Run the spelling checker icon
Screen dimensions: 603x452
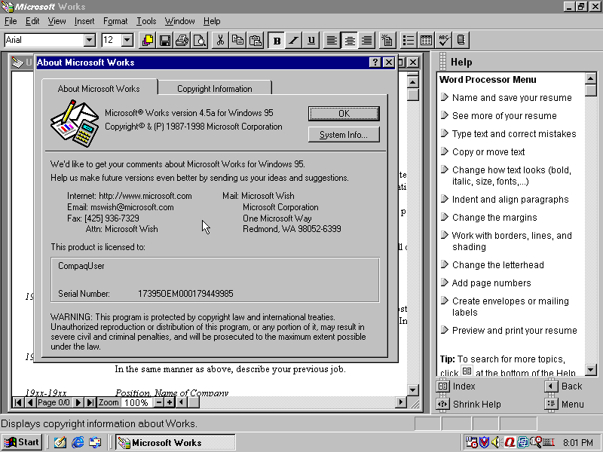click(443, 40)
